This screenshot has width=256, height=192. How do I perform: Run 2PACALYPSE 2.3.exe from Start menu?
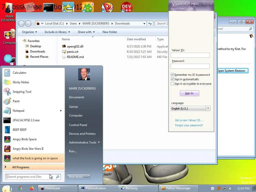click(33, 120)
